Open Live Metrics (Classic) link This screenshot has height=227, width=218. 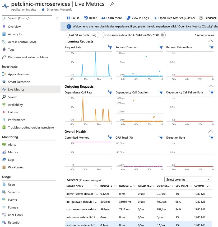click(x=174, y=18)
